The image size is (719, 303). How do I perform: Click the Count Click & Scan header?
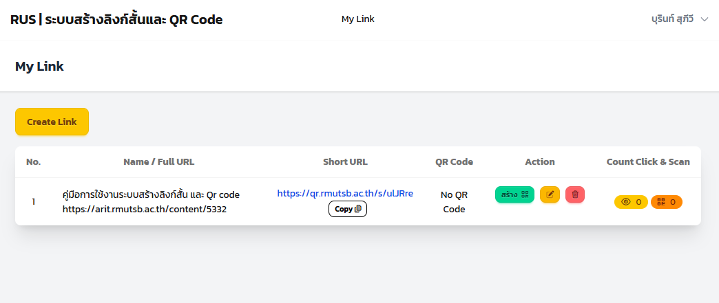648,161
